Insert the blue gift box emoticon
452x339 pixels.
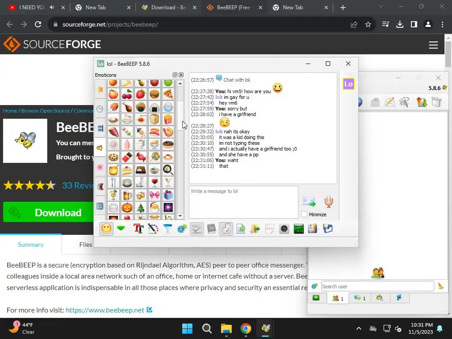point(168,195)
